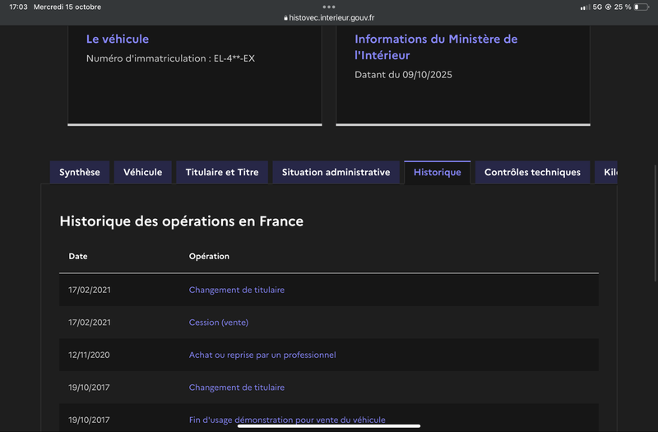Click the page scrollbar on right edge
The width and height of the screenshot is (658, 432).
(656, 223)
